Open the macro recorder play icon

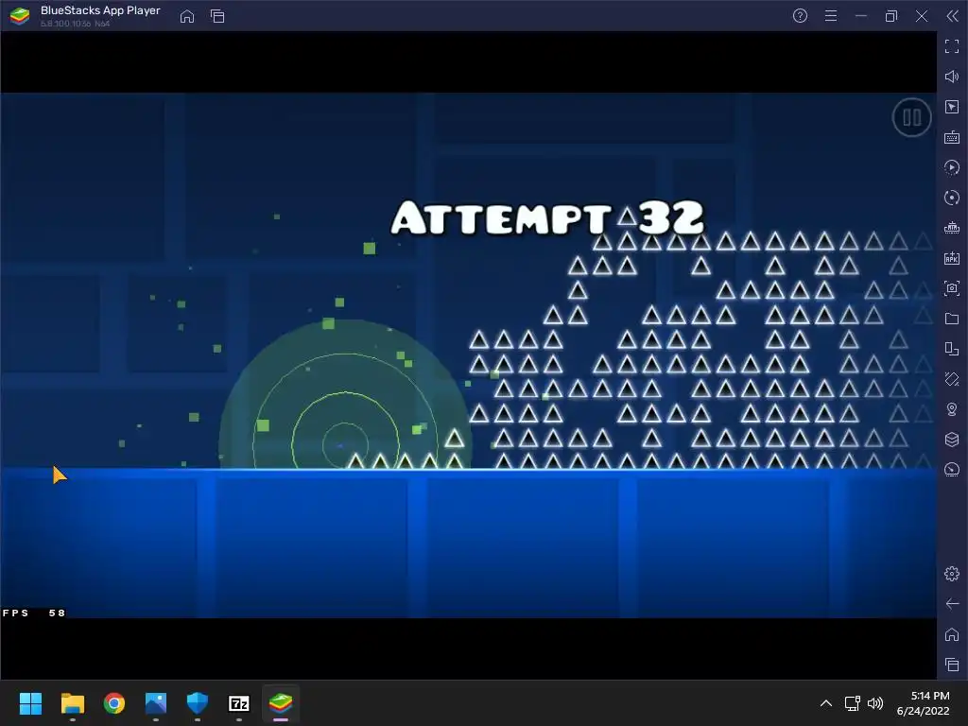coord(952,167)
